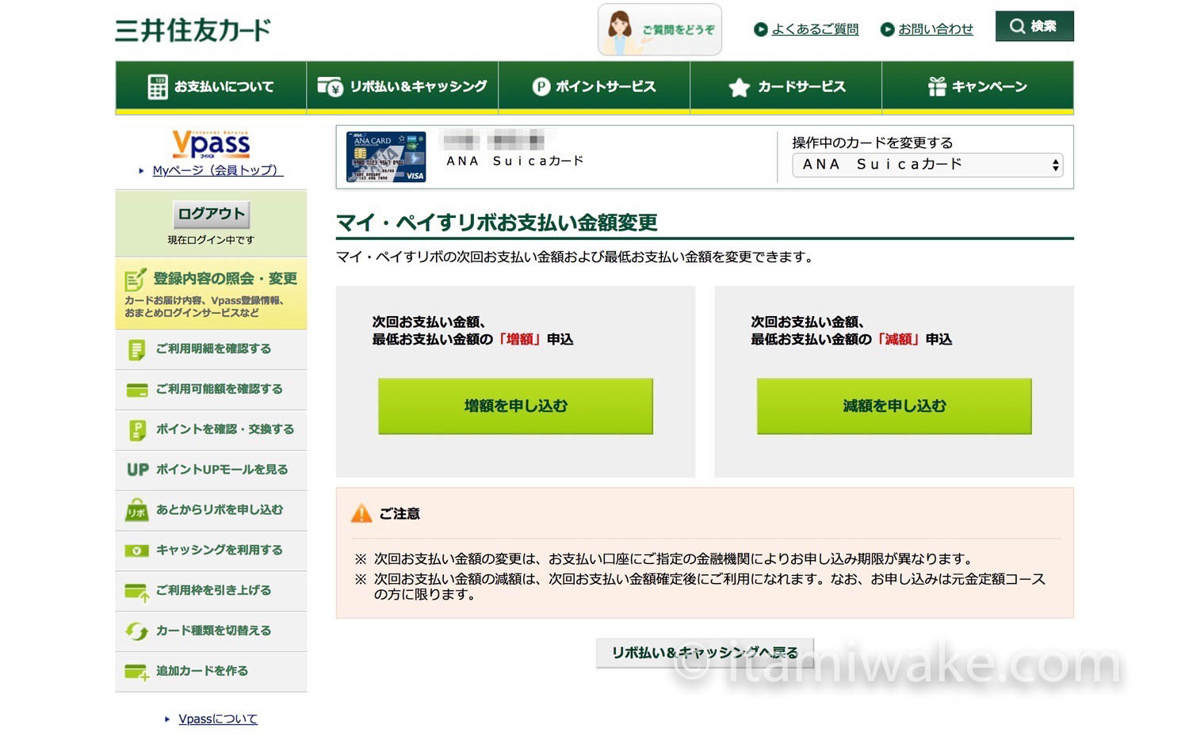Click the ANA card image thumbnail

[x=386, y=157]
